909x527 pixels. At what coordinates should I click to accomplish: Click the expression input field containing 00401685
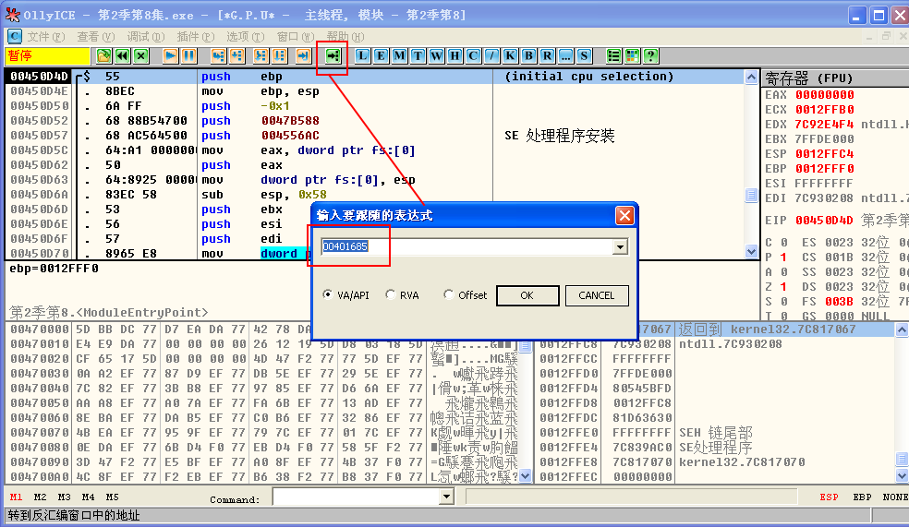pyautogui.click(x=467, y=247)
